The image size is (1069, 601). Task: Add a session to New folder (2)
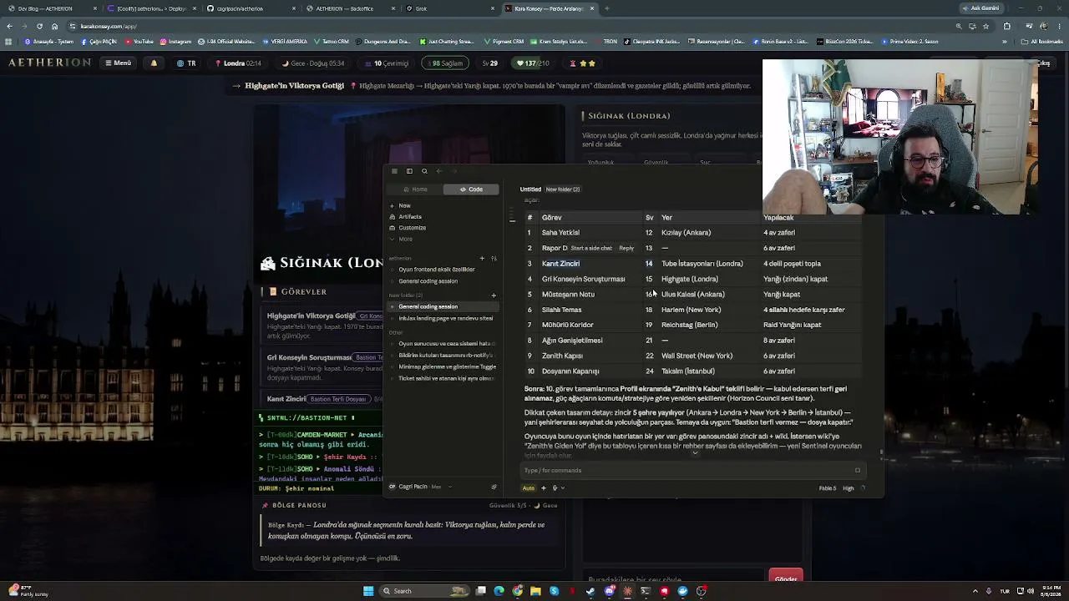494,295
